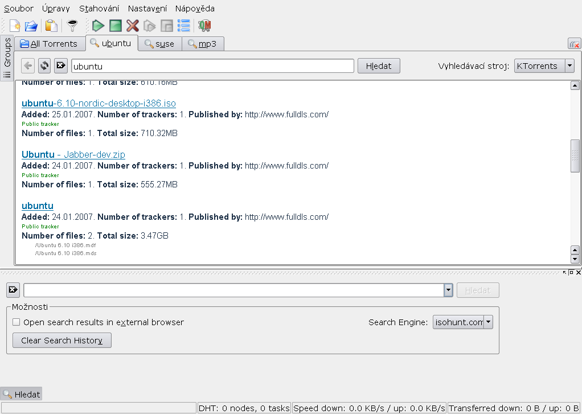Click Clear Search History button

[62, 340]
